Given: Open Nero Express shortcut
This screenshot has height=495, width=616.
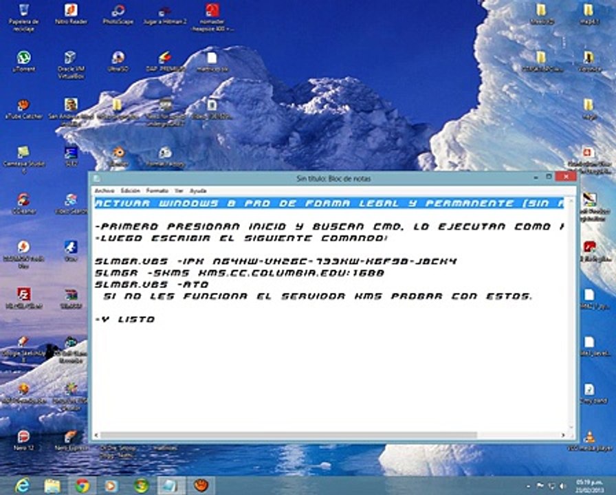Looking at the screenshot, I should [71, 440].
